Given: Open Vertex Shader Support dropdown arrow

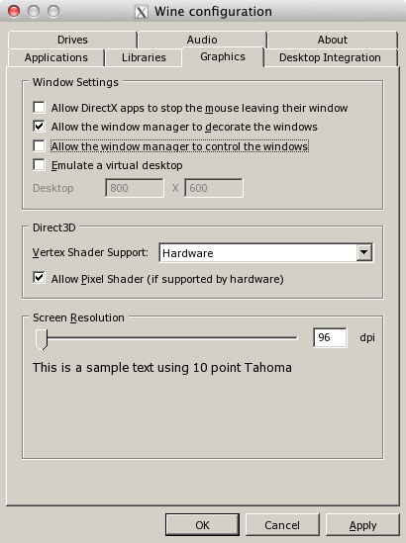Looking at the screenshot, I should click(x=364, y=252).
